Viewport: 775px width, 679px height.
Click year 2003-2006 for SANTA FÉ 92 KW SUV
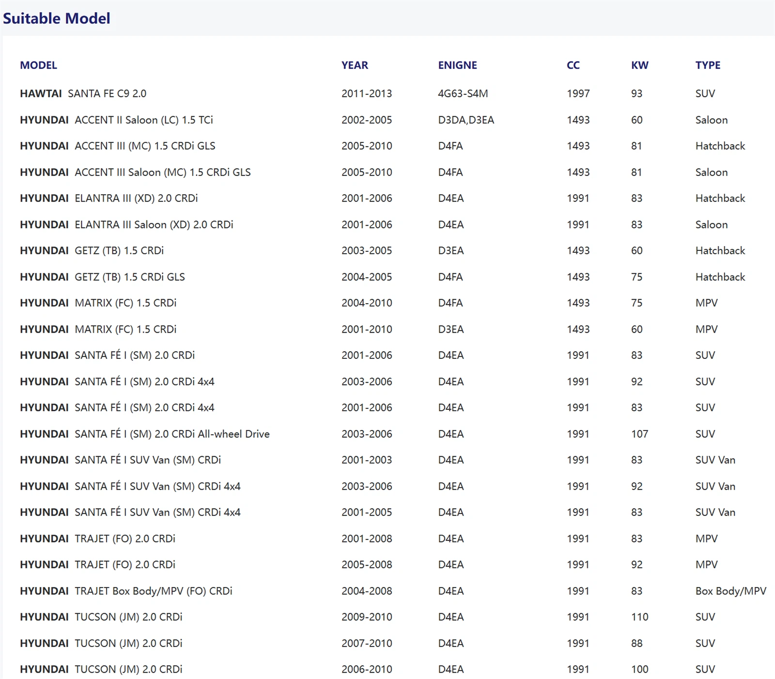[367, 382]
